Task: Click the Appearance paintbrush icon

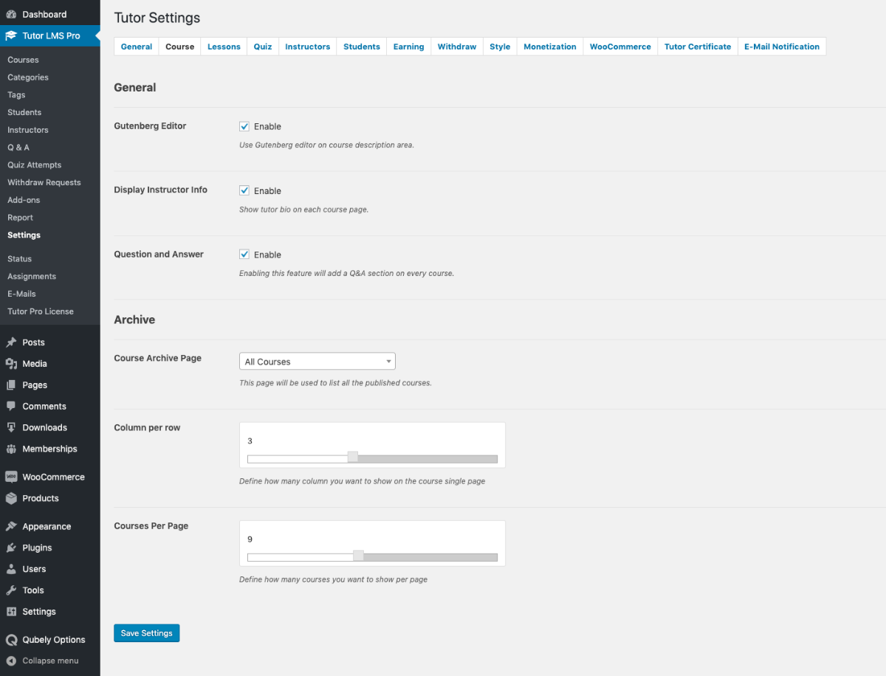Action: [11, 527]
